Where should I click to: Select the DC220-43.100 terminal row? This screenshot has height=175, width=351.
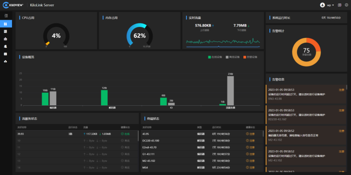(202, 140)
